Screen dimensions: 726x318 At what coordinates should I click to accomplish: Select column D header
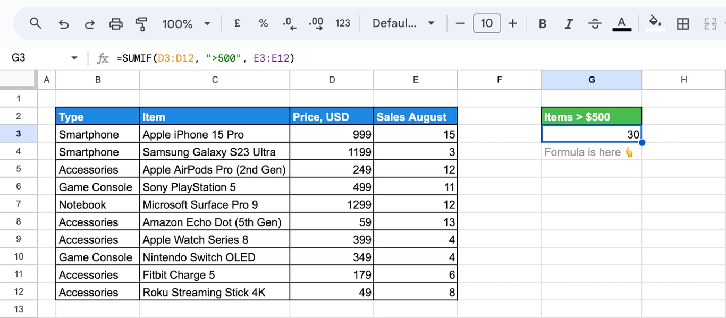click(332, 80)
